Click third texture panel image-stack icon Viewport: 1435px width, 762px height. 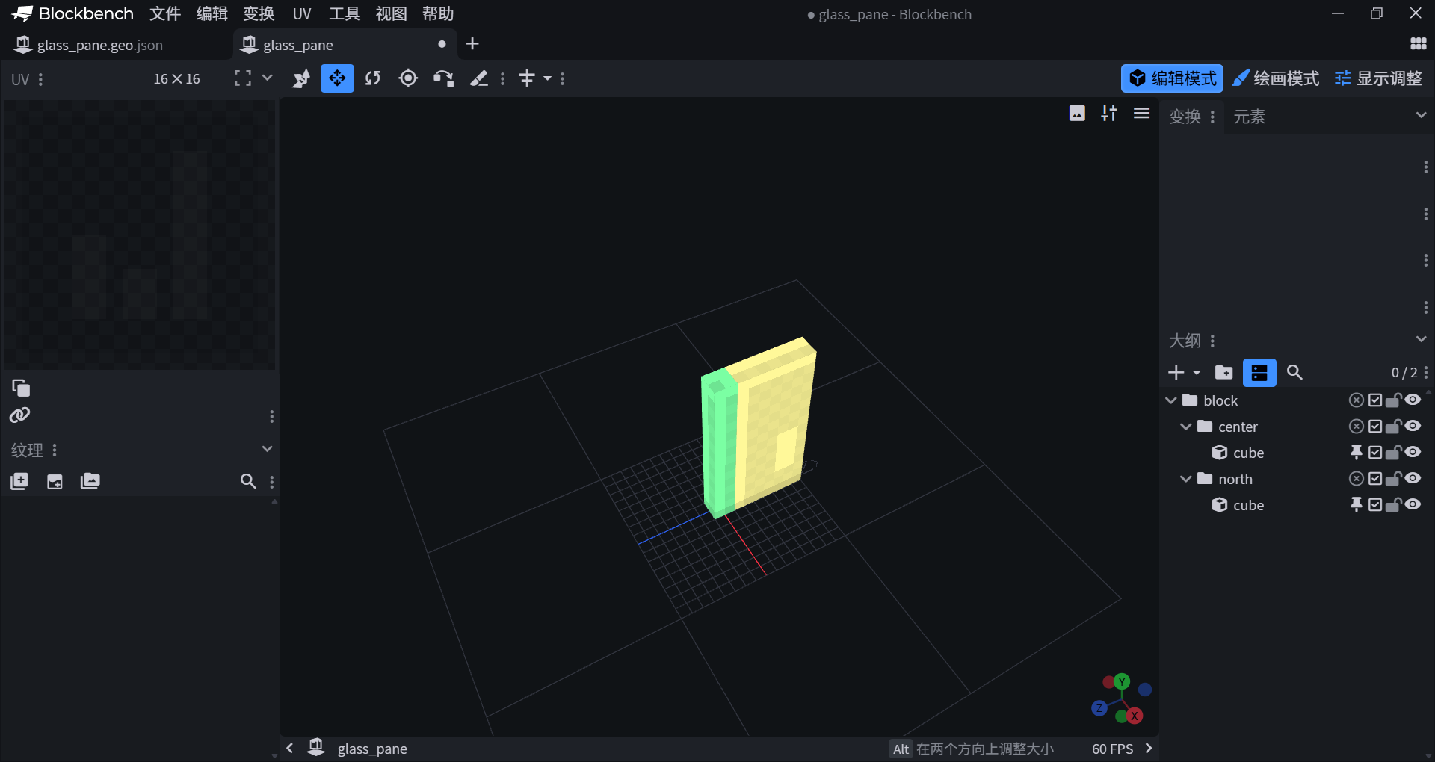point(90,481)
